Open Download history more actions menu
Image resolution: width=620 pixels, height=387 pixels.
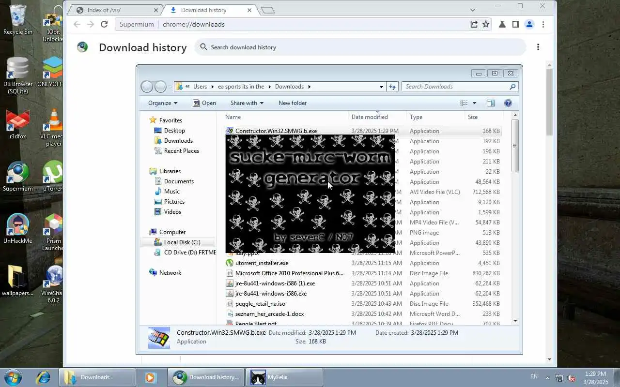coord(538,47)
